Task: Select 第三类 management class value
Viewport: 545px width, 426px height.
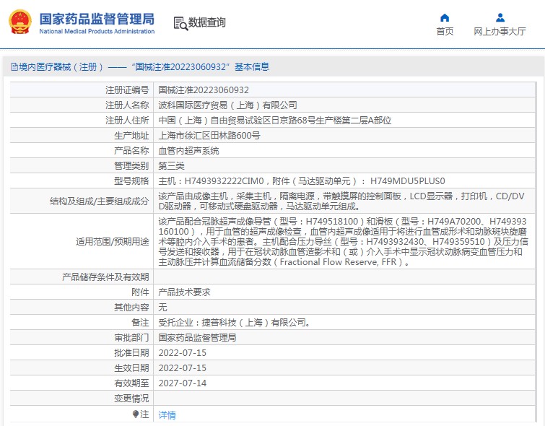Action: coord(171,165)
